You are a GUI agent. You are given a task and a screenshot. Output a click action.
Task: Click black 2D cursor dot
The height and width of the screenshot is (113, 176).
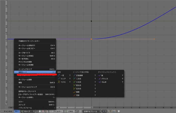coord(91,21)
